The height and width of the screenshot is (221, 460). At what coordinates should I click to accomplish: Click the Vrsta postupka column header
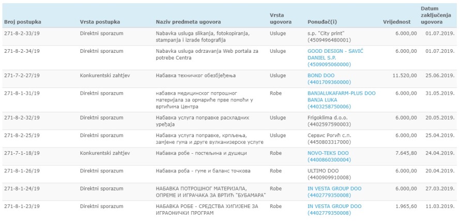pos(100,22)
